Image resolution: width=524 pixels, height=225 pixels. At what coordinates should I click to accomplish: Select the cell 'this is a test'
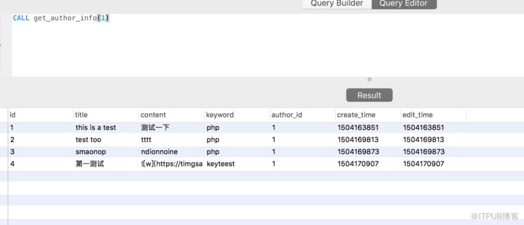click(95, 127)
